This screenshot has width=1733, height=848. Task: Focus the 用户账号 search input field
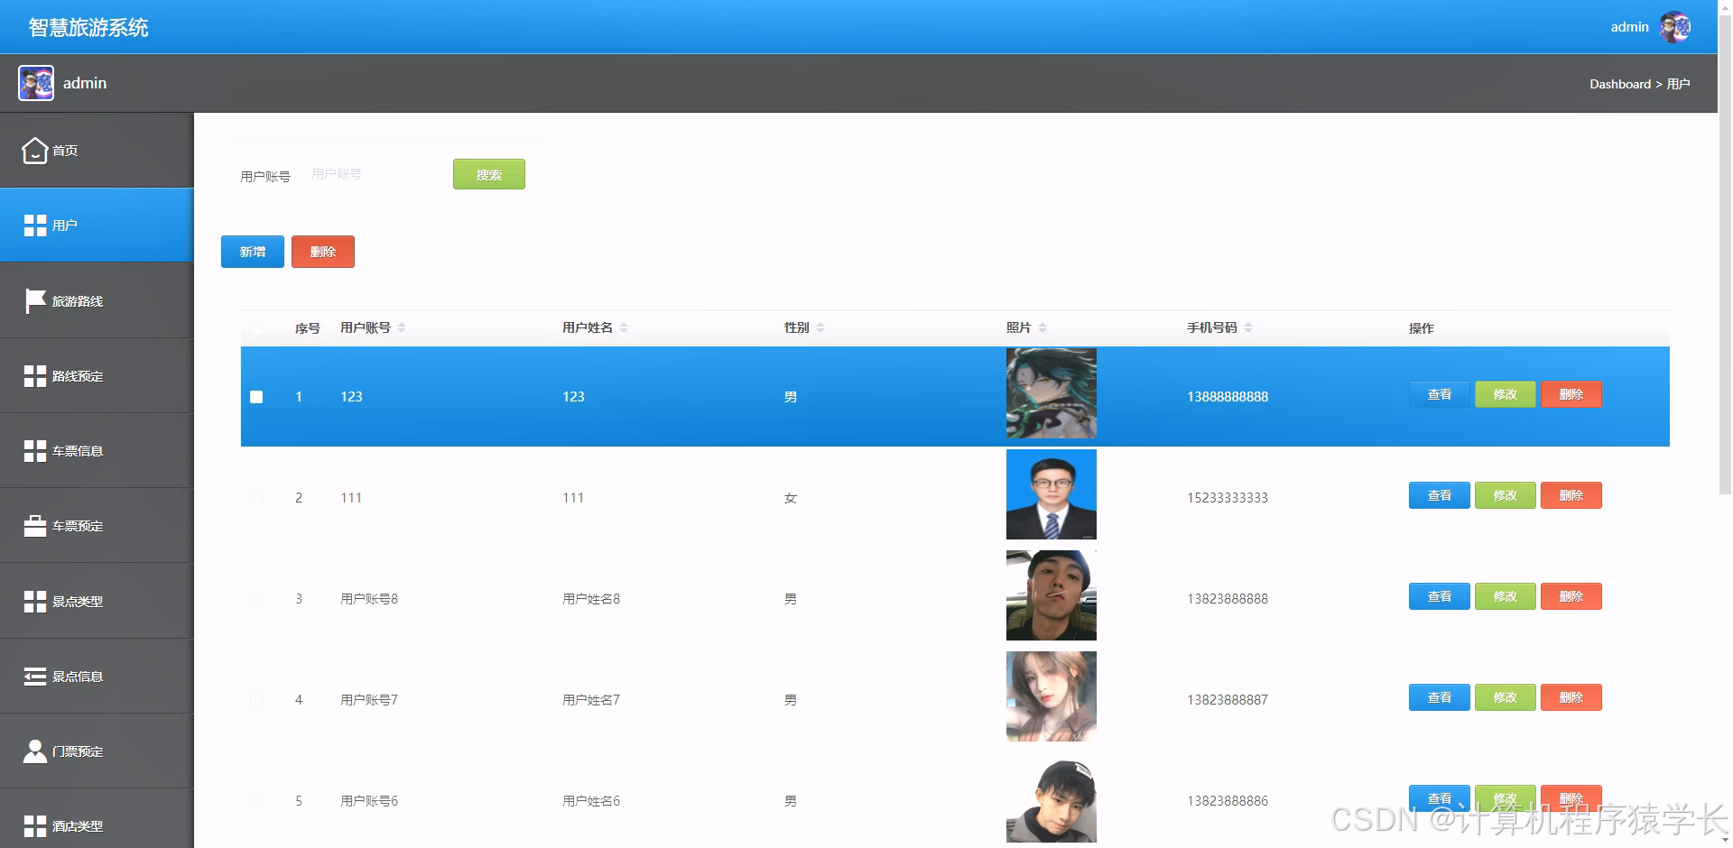click(x=368, y=174)
